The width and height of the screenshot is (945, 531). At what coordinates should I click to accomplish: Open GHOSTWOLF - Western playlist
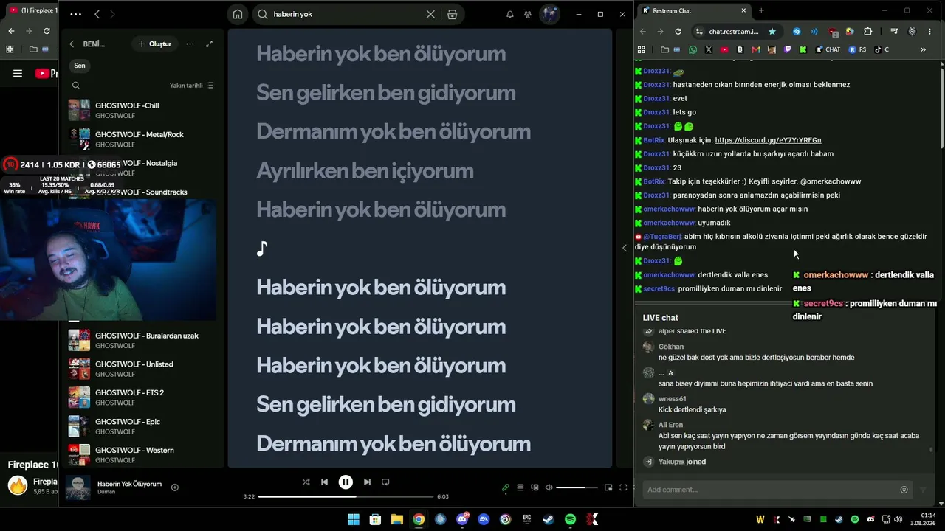click(140, 455)
